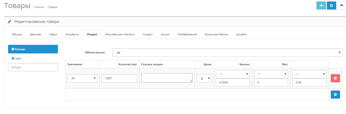Open the Обязательно dropdown showing Да
346x114 pixels.
pos(227,53)
